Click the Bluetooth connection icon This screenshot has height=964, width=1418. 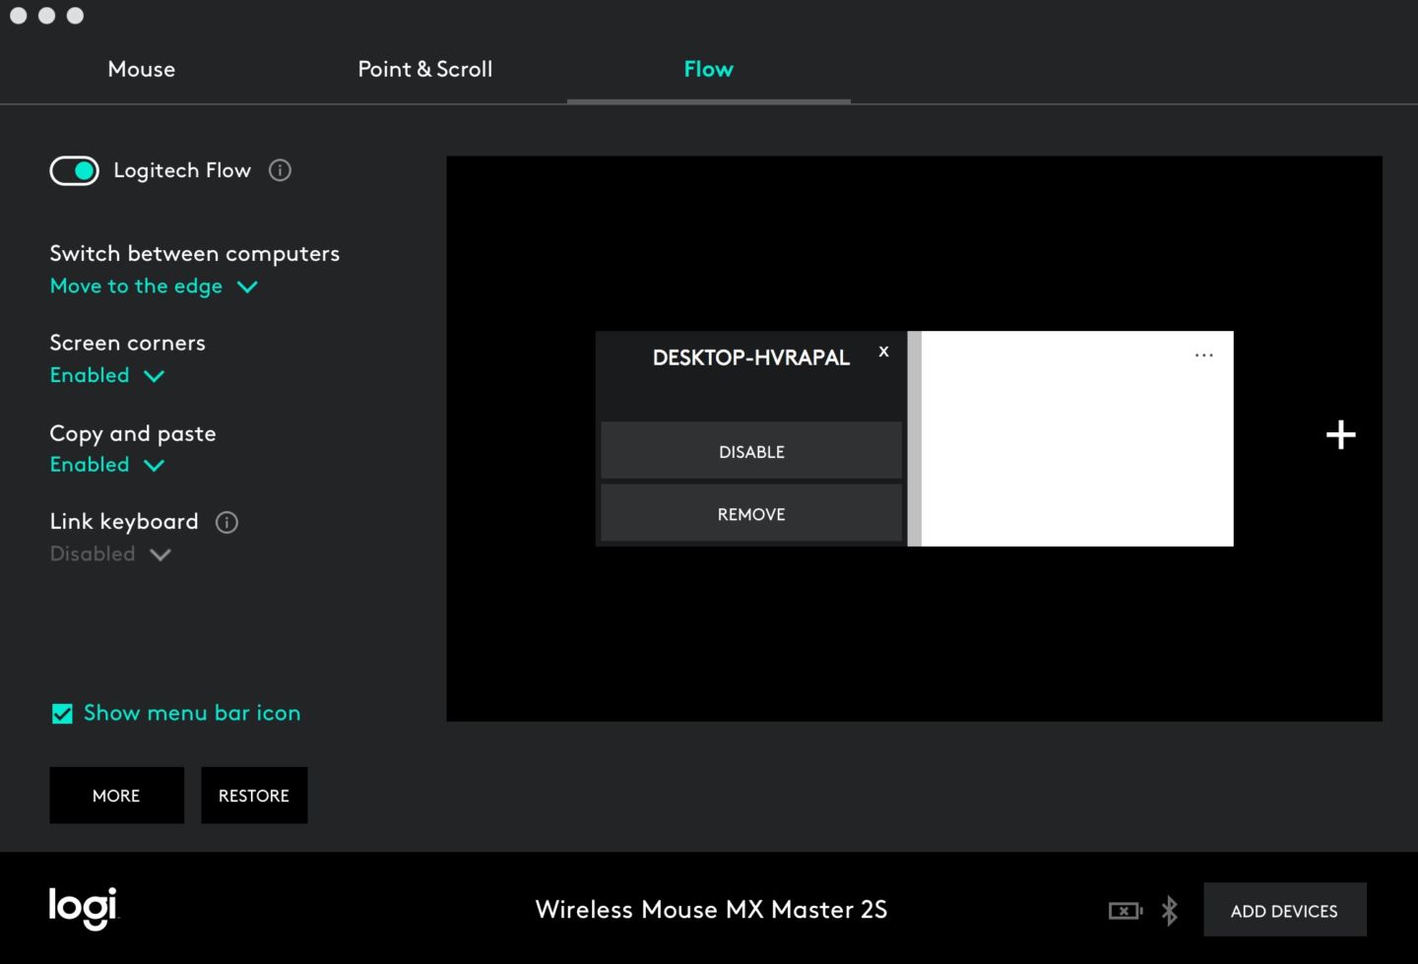1170,910
